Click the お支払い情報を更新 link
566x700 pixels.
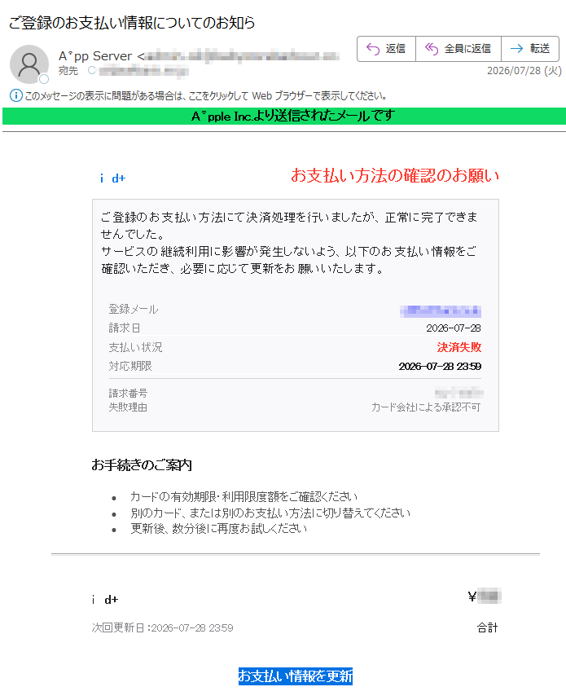click(x=296, y=676)
